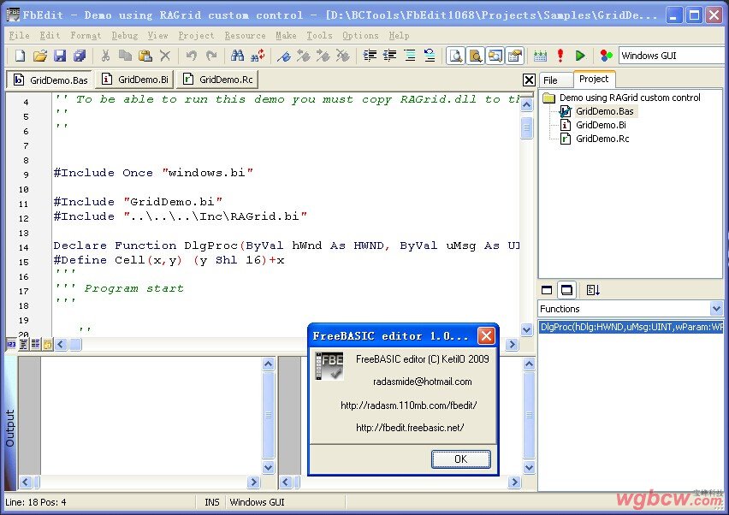Save the current file with the floppy icon

(x=60, y=56)
